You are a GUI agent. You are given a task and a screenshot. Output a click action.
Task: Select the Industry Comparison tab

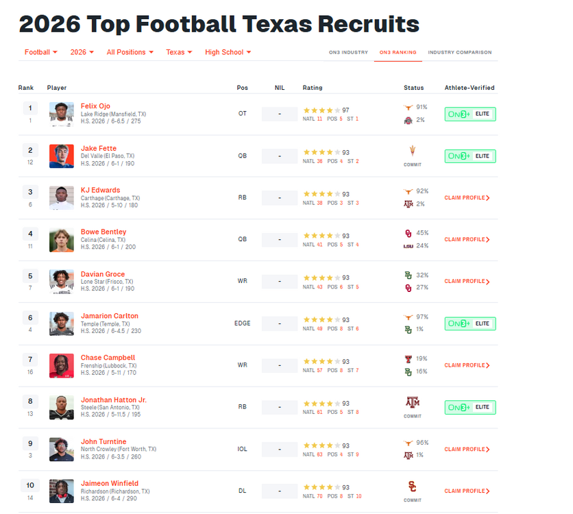click(x=459, y=53)
